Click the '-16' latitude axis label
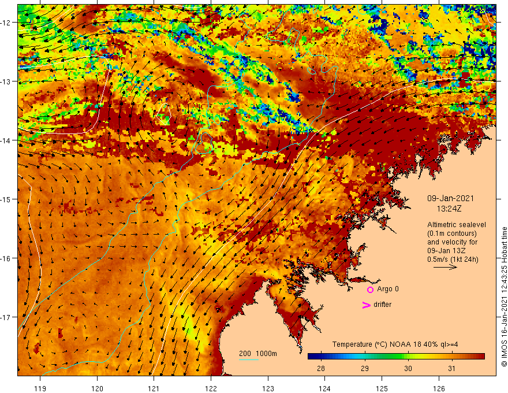 pyautogui.click(x=6, y=258)
